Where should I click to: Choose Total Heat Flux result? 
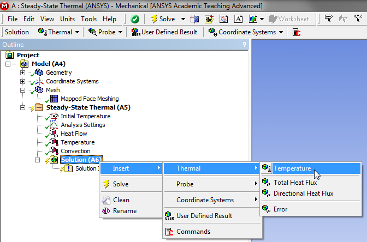pyautogui.click(x=310, y=182)
